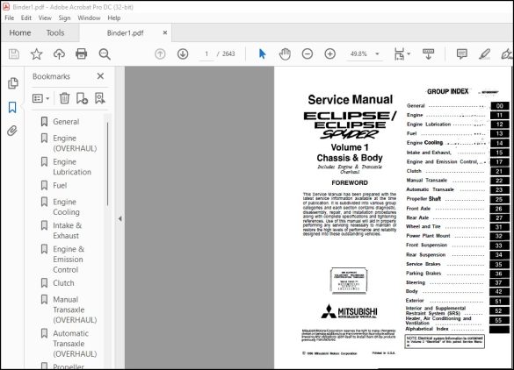Open the Sign document pen tool
The width and height of the screenshot is (514, 370).
(507, 54)
